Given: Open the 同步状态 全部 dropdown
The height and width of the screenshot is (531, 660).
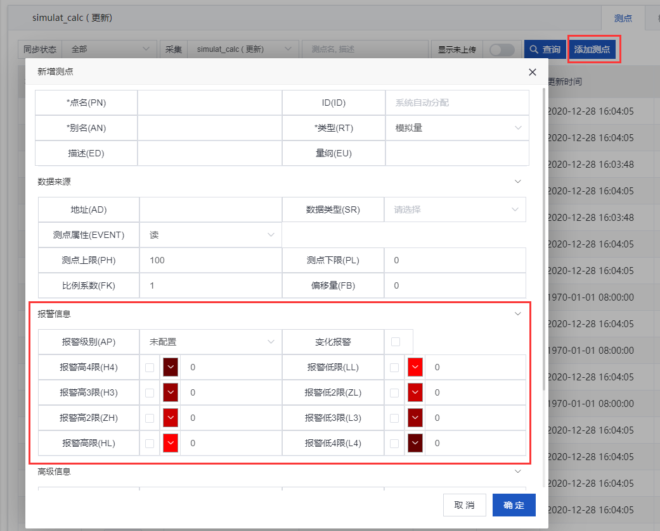Looking at the screenshot, I should pyautogui.click(x=110, y=49).
